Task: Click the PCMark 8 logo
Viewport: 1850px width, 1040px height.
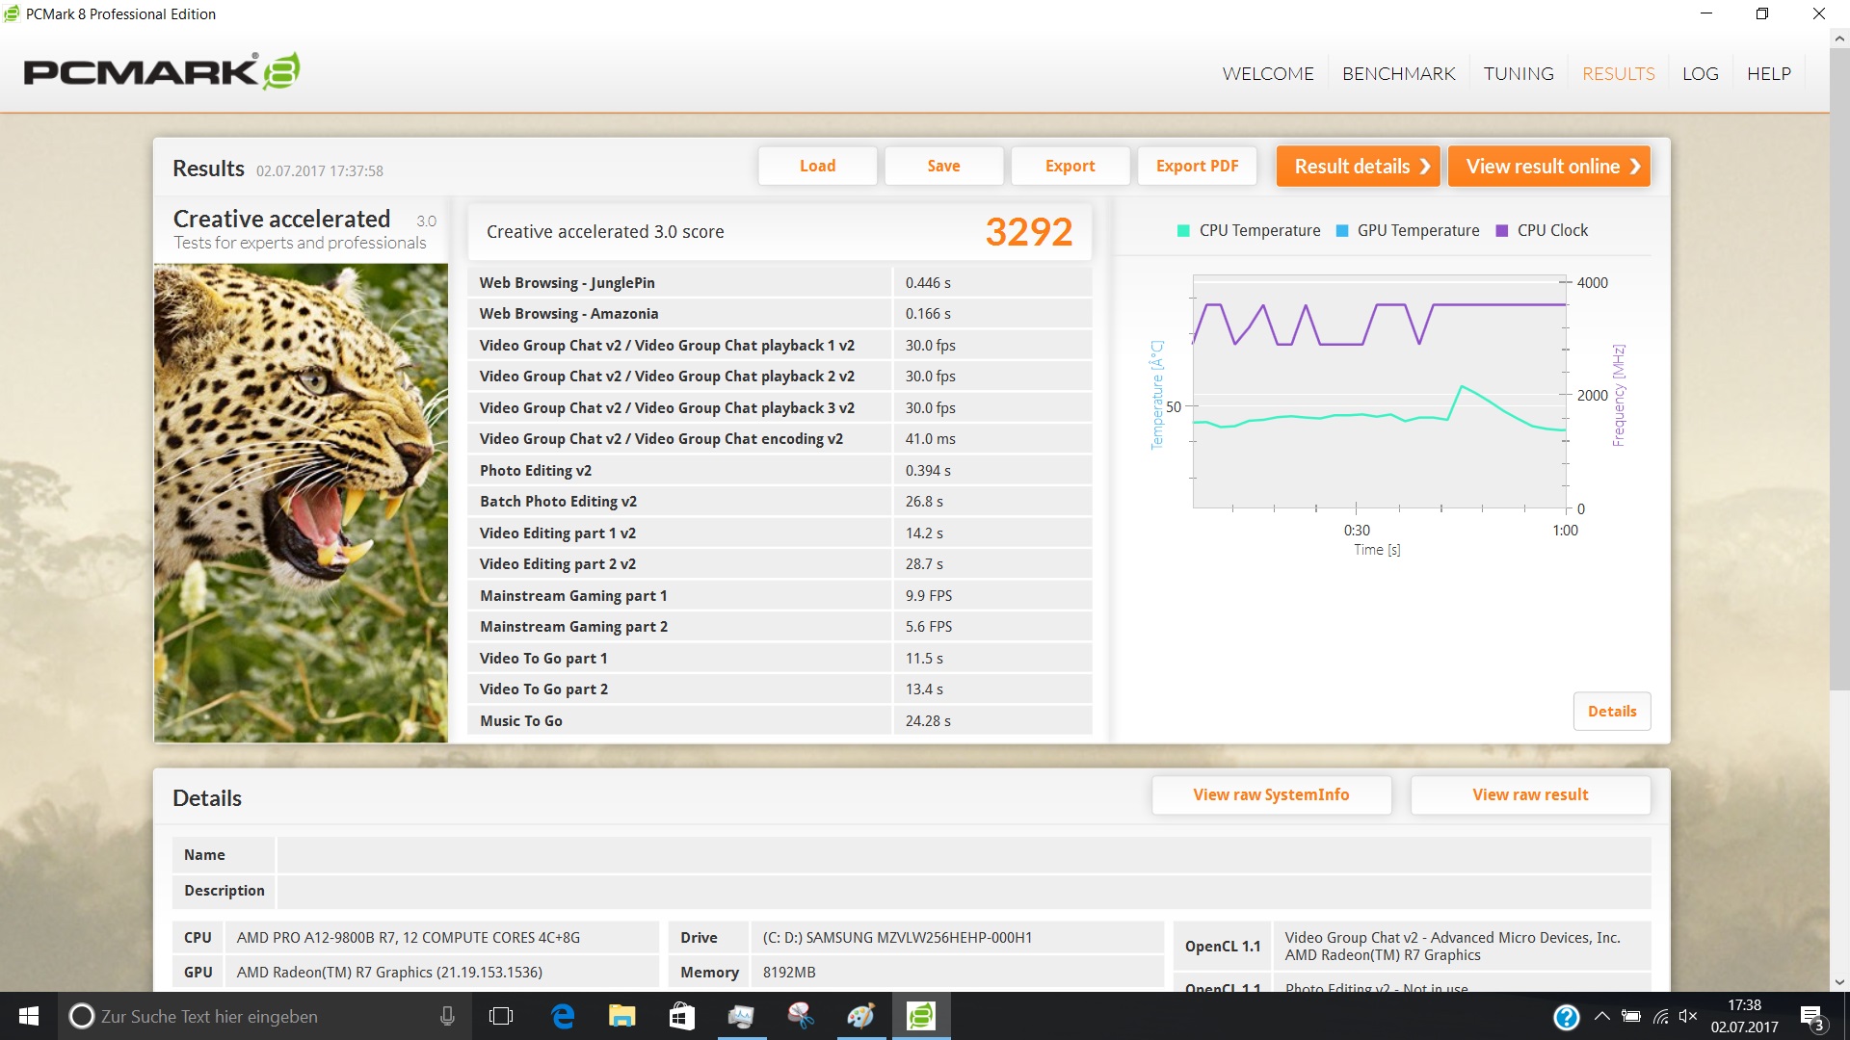Action: pos(161,72)
